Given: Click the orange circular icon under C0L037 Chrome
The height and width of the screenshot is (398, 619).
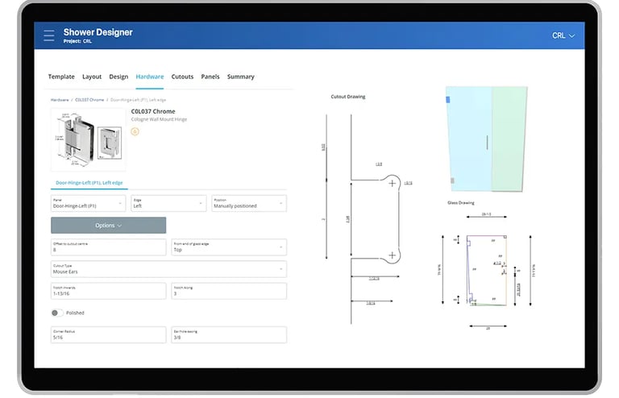Looking at the screenshot, I should [135, 132].
